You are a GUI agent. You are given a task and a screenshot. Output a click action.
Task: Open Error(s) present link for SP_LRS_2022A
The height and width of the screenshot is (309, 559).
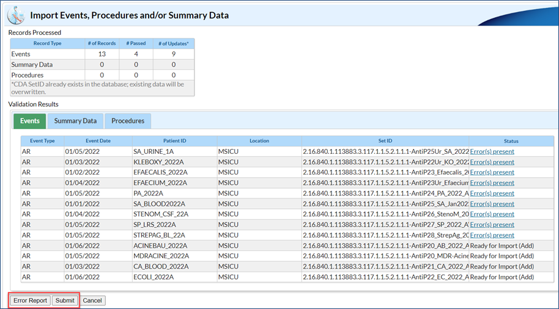492,225
